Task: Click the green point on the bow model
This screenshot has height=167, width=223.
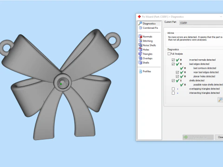Action: click(61, 84)
